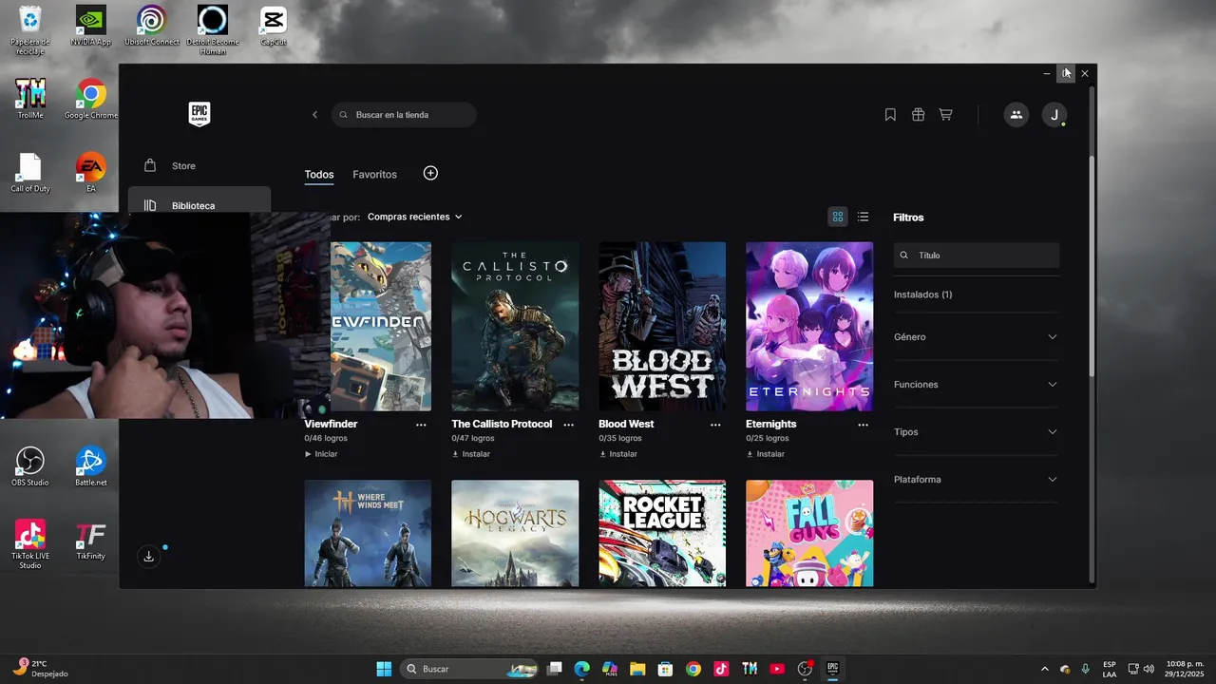1216x684 pixels.
Task: Open the shopping cart
Action: point(945,115)
